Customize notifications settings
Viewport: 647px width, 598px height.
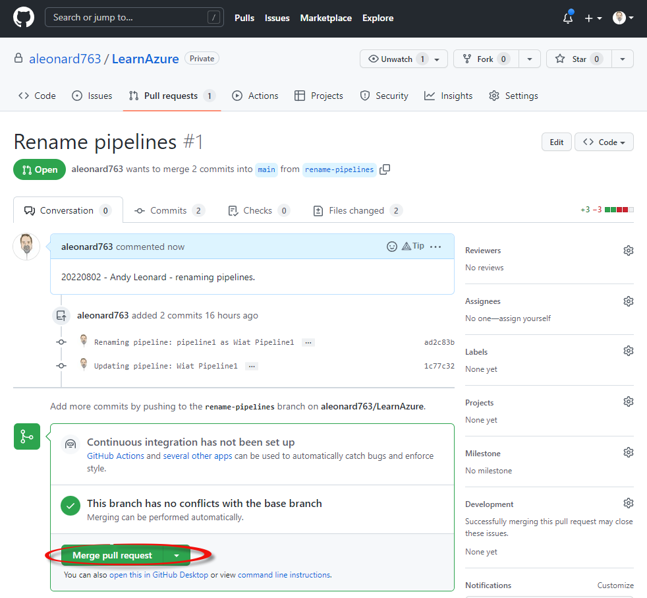[615, 585]
